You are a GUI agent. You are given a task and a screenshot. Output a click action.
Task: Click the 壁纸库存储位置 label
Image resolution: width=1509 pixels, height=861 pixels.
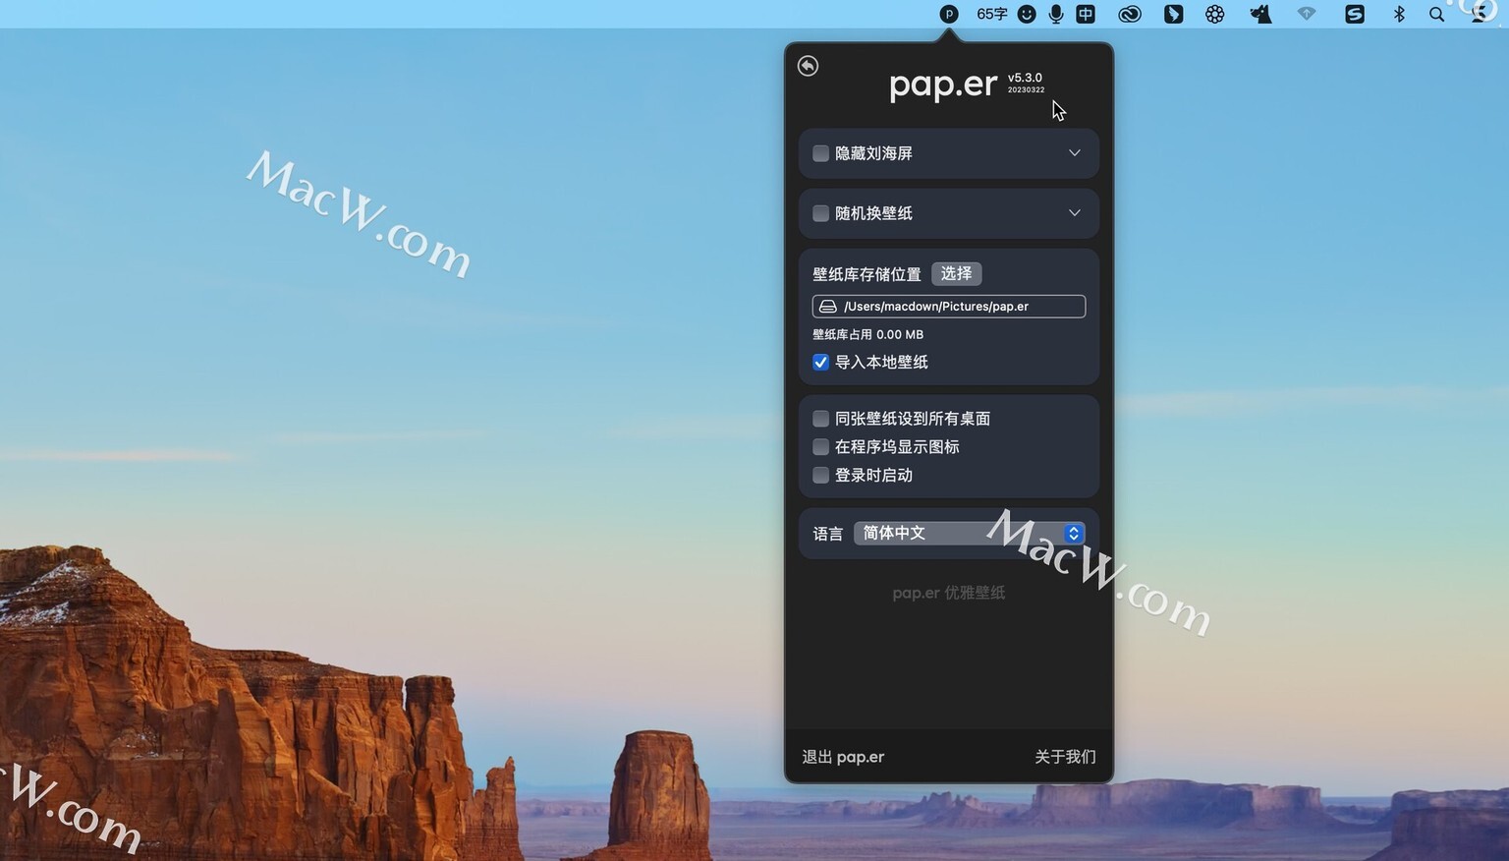pyautogui.click(x=866, y=274)
